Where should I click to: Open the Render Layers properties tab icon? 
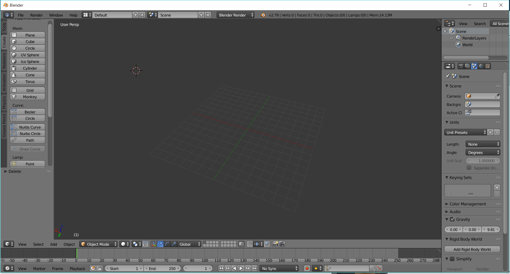click(467, 66)
